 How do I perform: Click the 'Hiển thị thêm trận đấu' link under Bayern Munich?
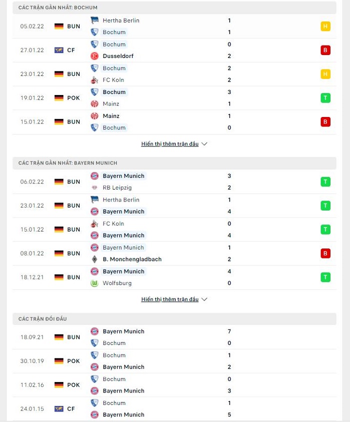coord(170,299)
